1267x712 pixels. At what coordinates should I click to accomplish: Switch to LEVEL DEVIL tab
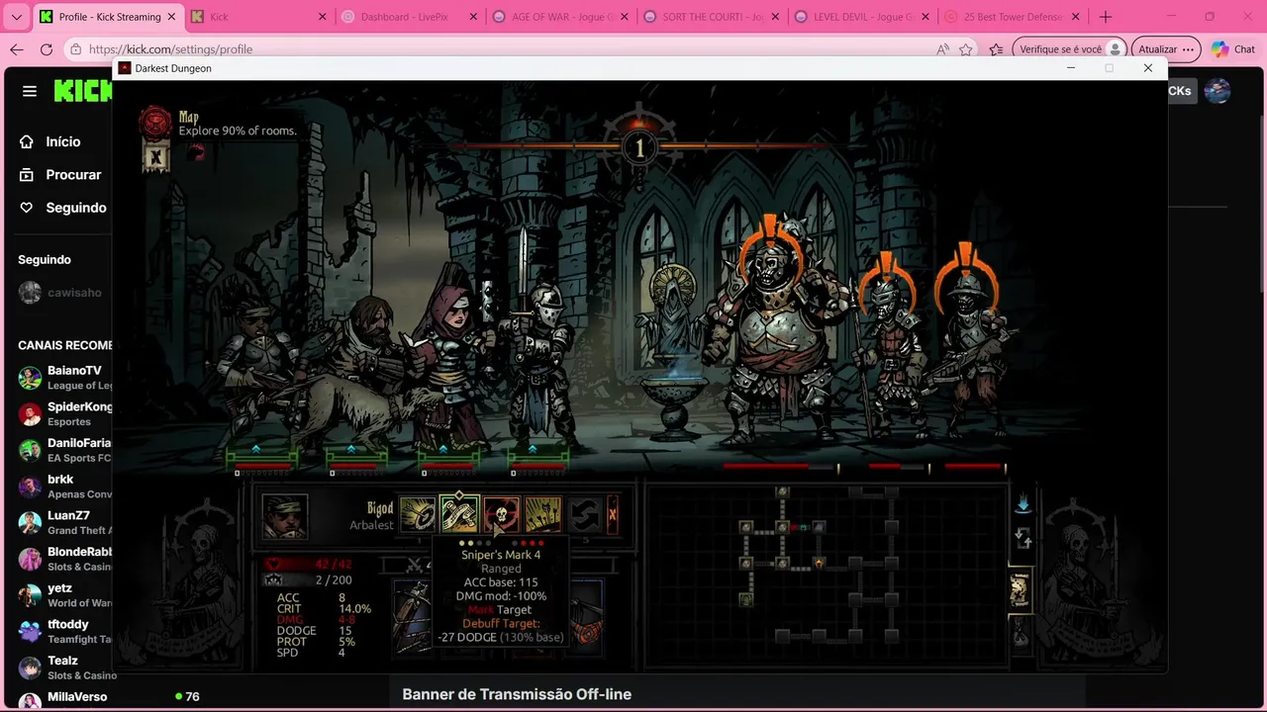(861, 17)
